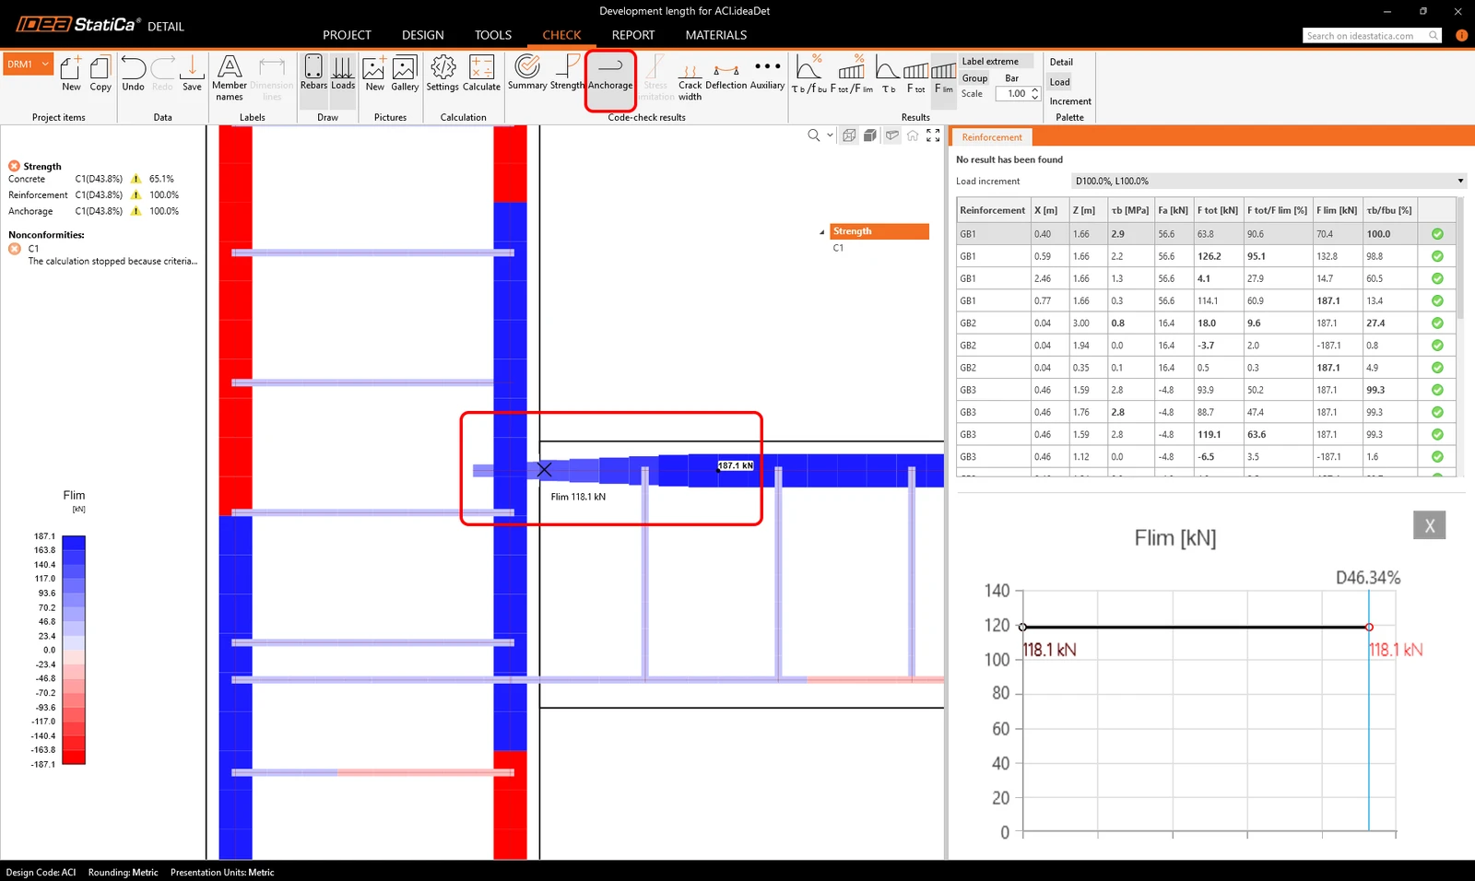The width and height of the screenshot is (1475, 881).
Task: Select C1 under the Strength tree
Action: 838,248
